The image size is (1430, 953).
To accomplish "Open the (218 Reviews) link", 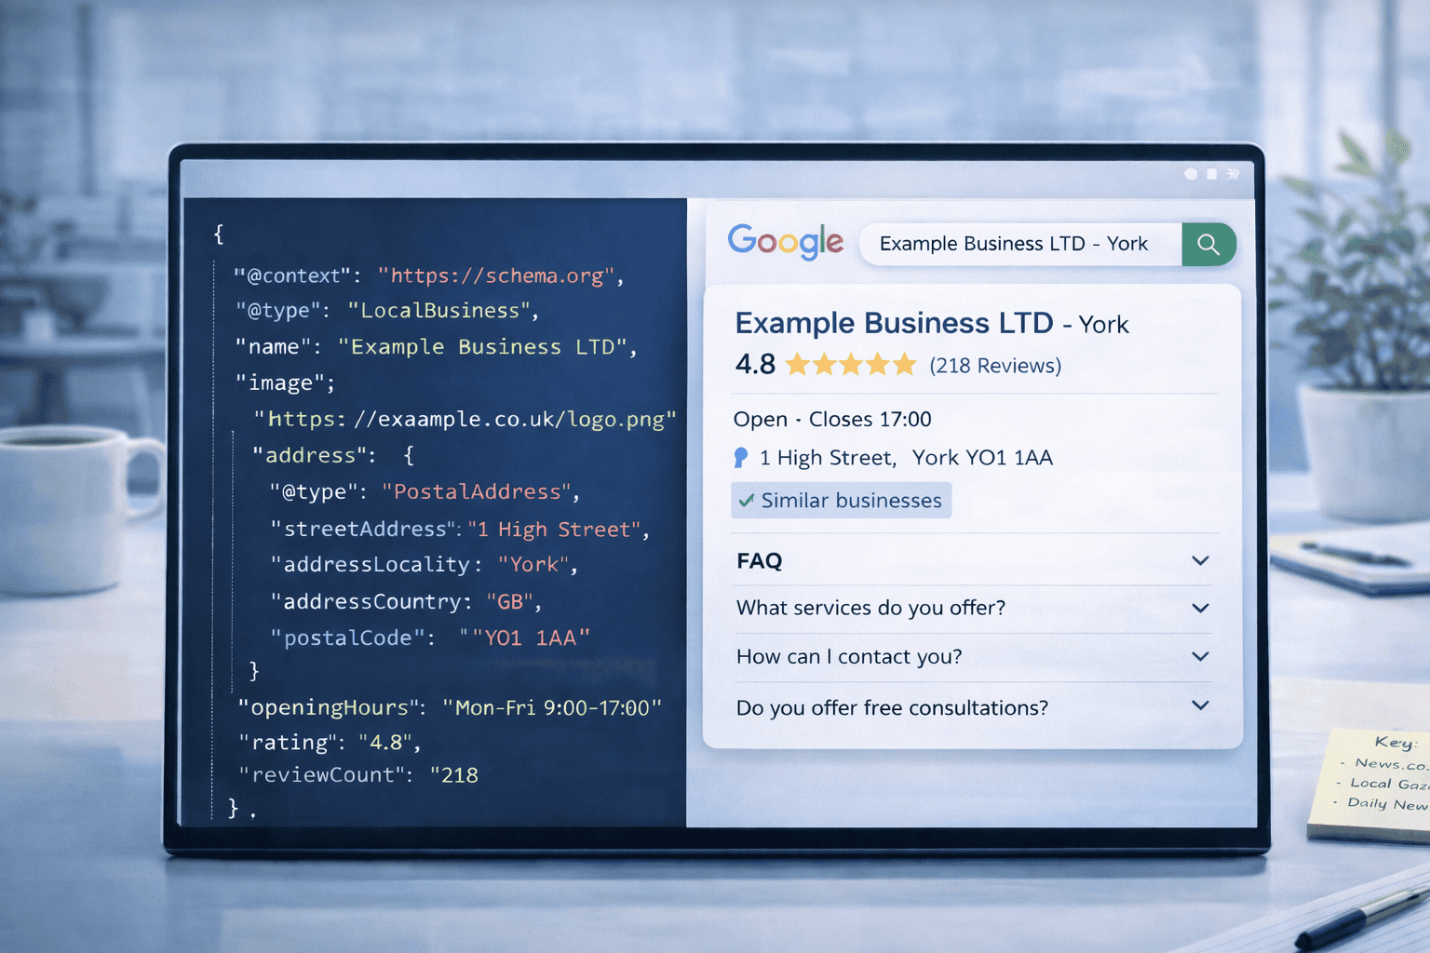I will tap(995, 366).
